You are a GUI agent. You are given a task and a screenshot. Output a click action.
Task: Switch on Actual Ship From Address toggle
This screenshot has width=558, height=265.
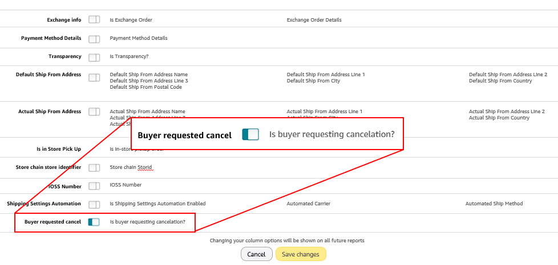[x=94, y=111]
